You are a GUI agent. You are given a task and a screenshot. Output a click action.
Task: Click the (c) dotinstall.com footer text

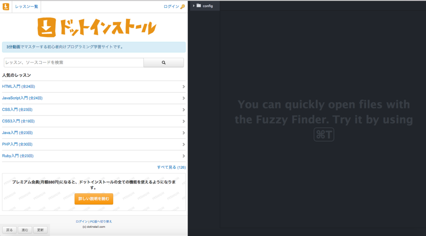(x=94, y=227)
